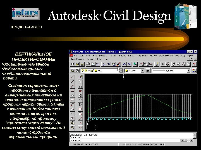Select the Polygon draw tool
Screen dimensions: 201x150
tap(72, 95)
